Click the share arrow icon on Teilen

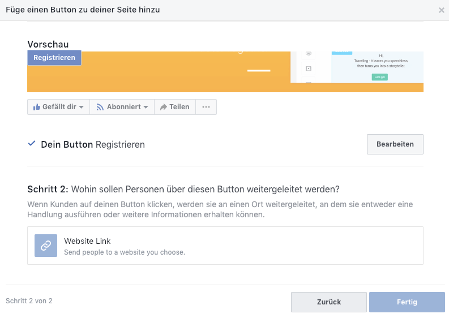[x=163, y=107]
